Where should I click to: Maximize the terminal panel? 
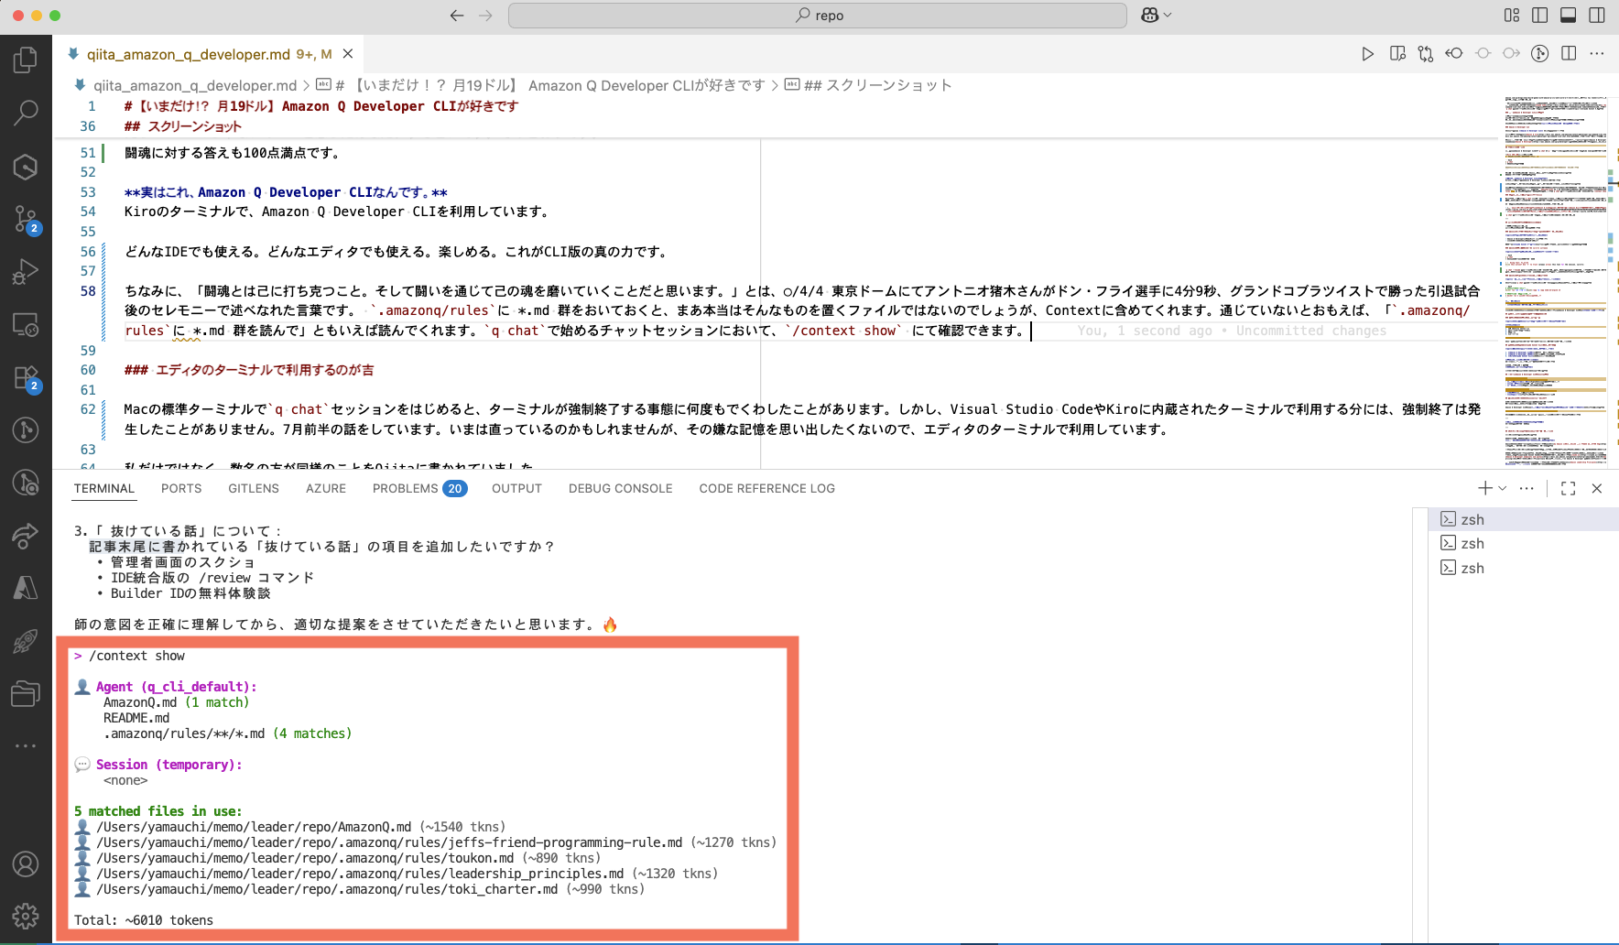pos(1570,488)
